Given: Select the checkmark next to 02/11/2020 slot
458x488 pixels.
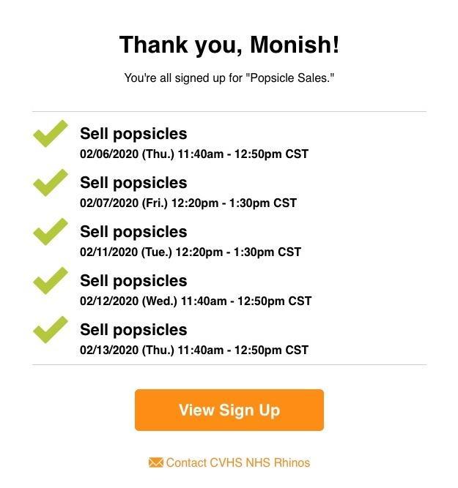Looking at the screenshot, I should coord(50,233).
